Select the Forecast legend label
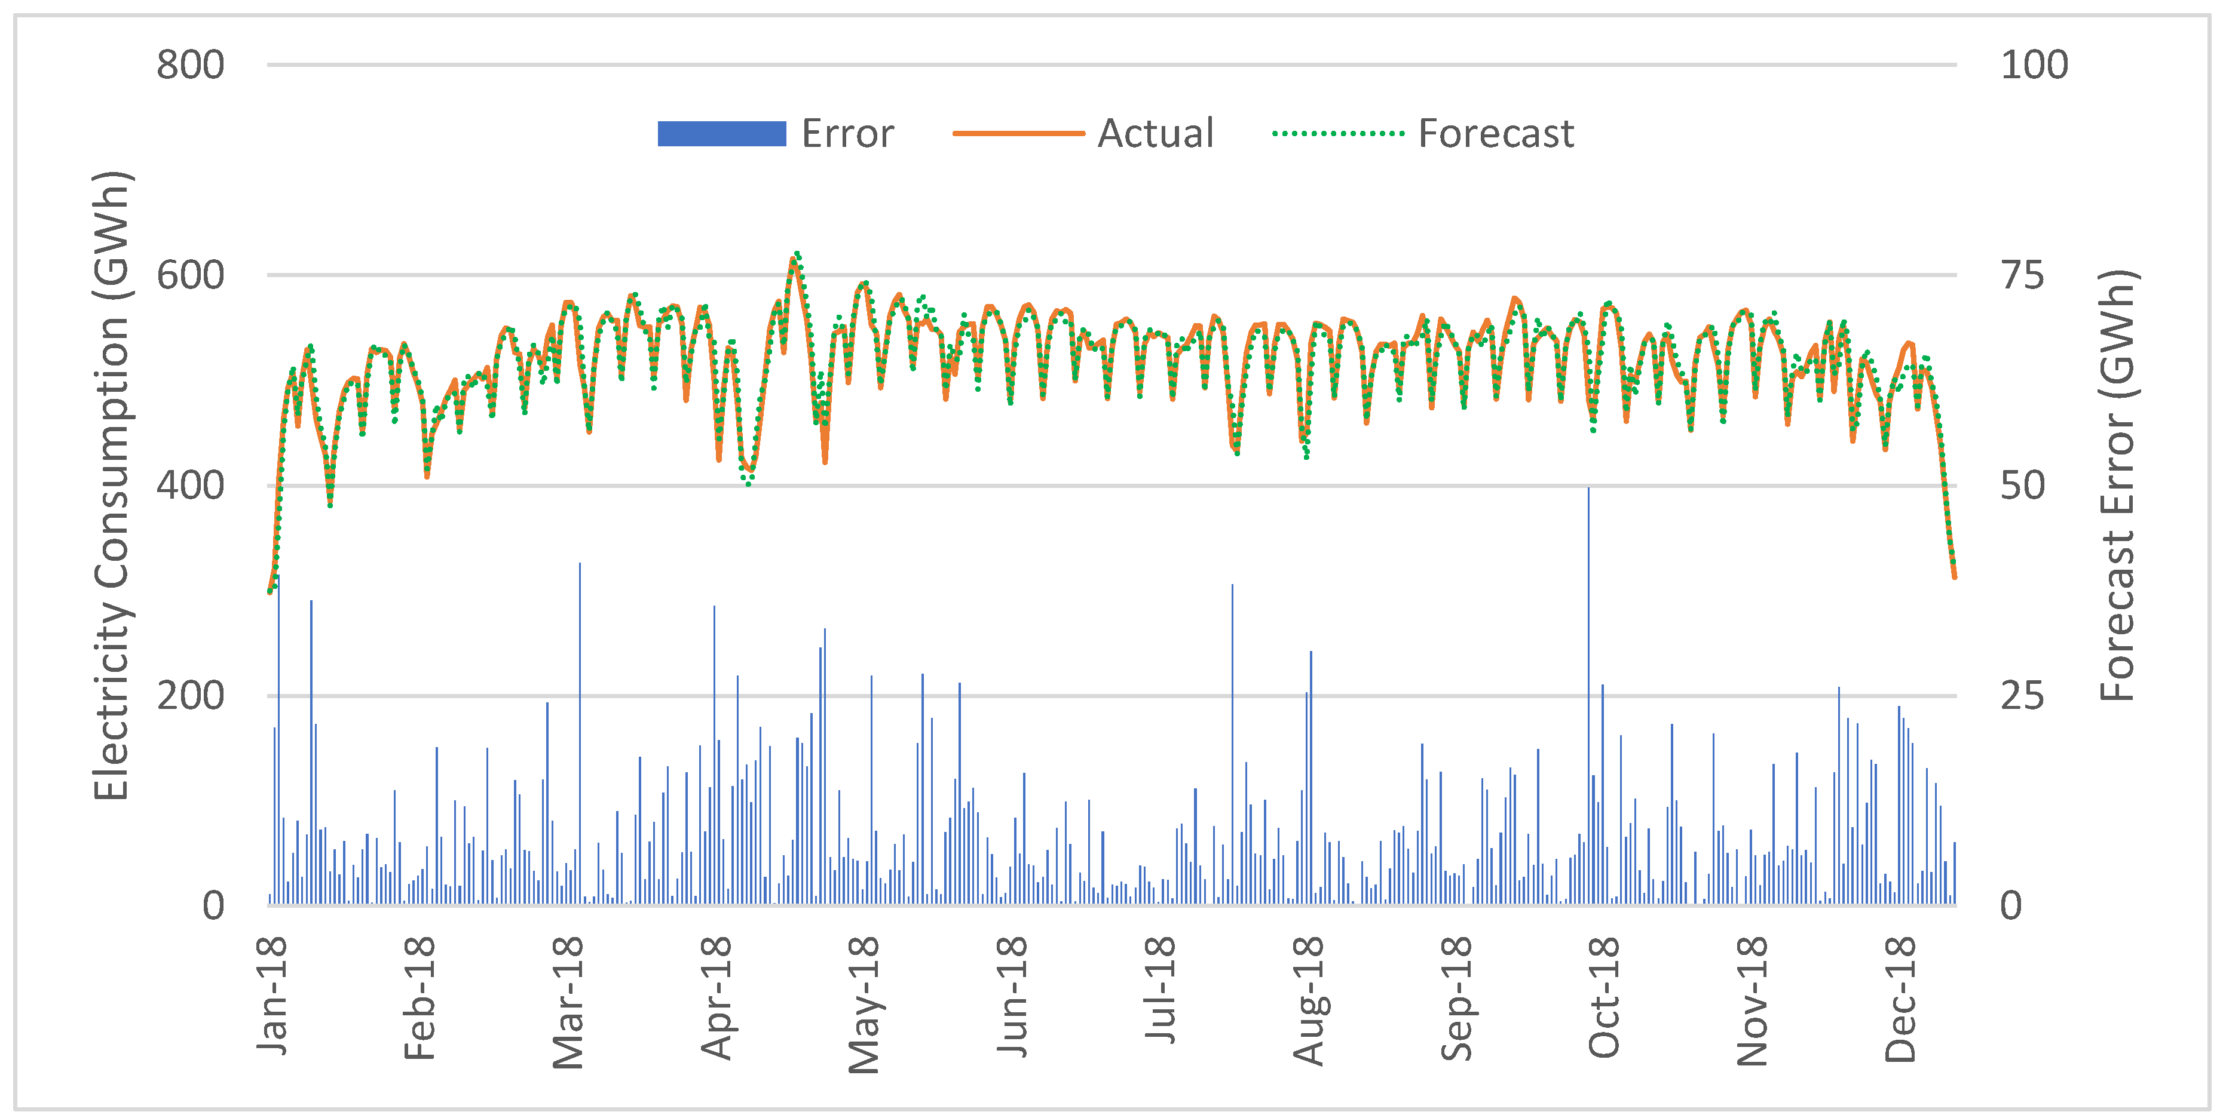The height and width of the screenshot is (1118, 2226). [x=1496, y=134]
